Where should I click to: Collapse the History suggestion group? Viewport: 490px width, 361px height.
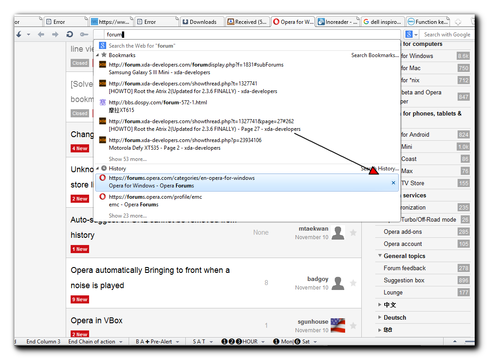pyautogui.click(x=98, y=169)
